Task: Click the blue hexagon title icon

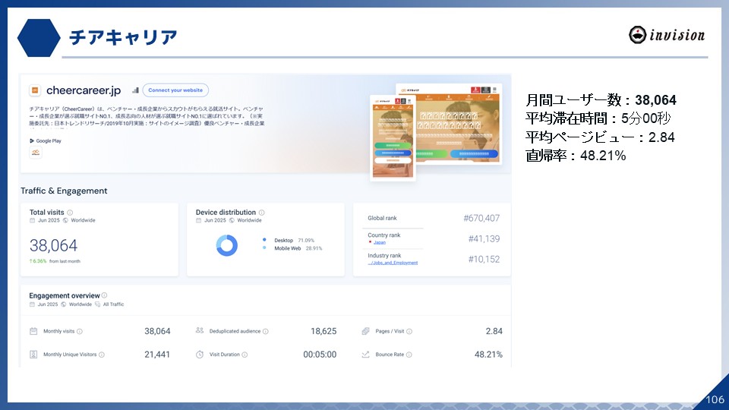Action: (x=39, y=38)
